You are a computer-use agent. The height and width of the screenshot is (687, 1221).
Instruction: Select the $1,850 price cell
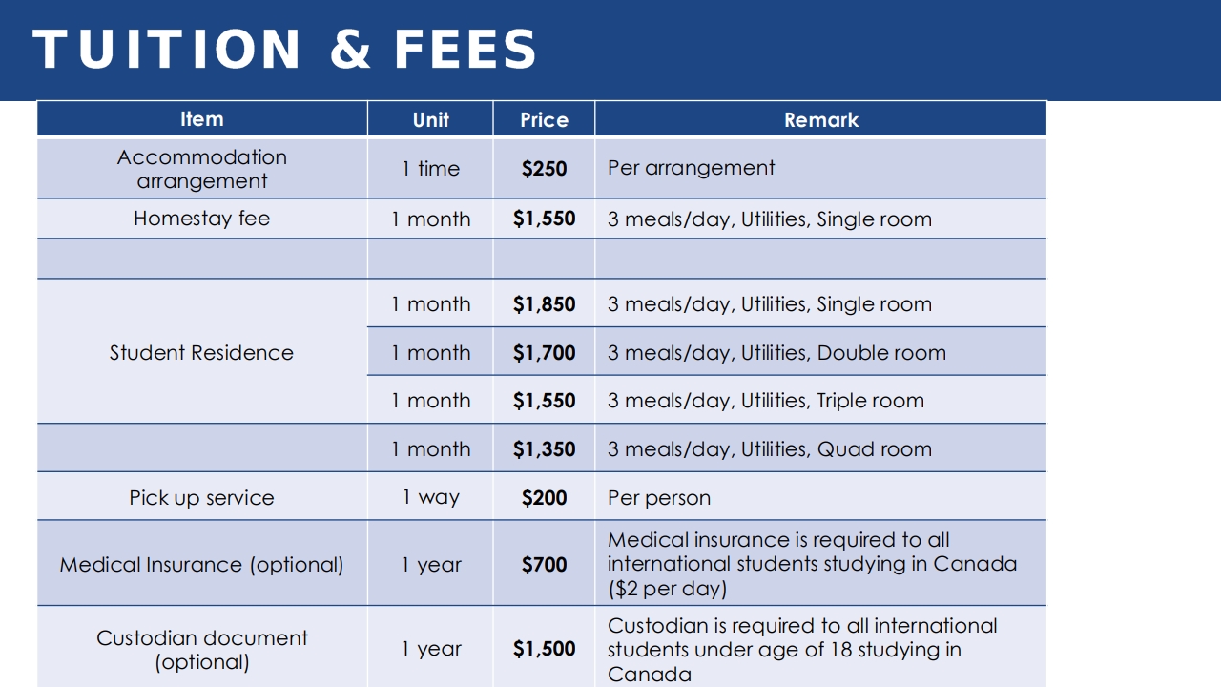tap(544, 304)
